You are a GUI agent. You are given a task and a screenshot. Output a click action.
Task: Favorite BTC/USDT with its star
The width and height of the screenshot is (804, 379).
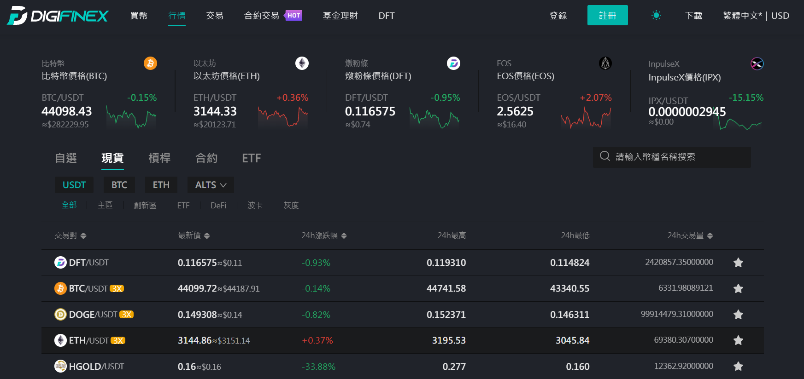pyautogui.click(x=738, y=288)
